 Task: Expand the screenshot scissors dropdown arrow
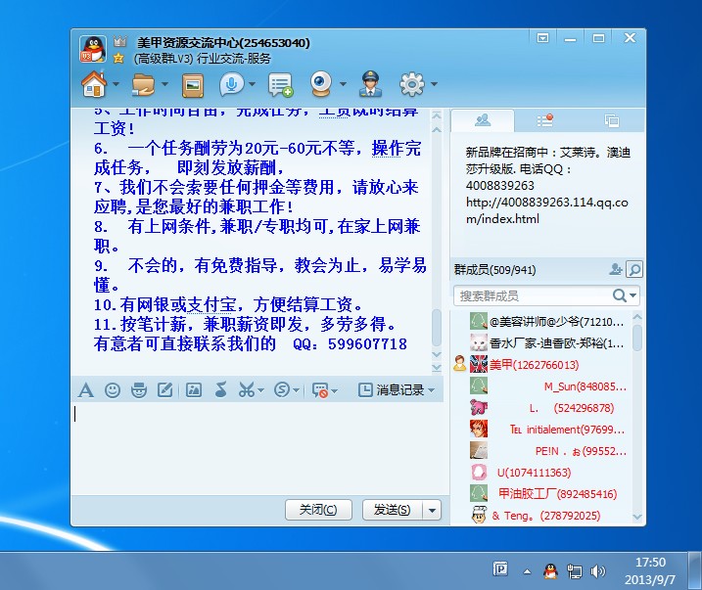coord(260,390)
